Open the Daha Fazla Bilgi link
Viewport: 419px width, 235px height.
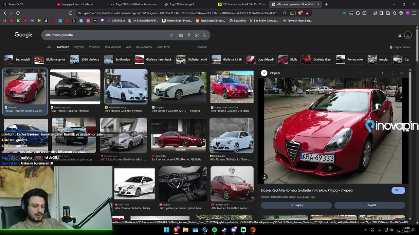305,197
